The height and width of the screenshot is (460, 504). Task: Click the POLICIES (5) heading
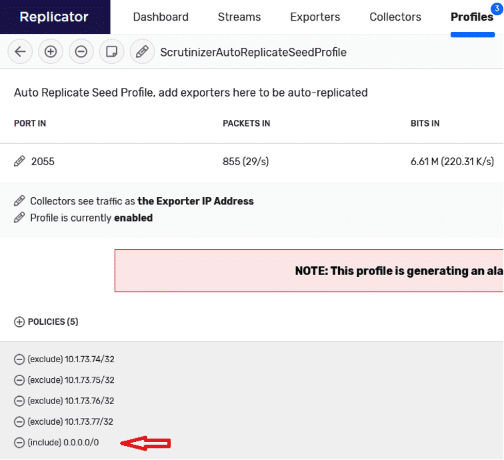53,322
